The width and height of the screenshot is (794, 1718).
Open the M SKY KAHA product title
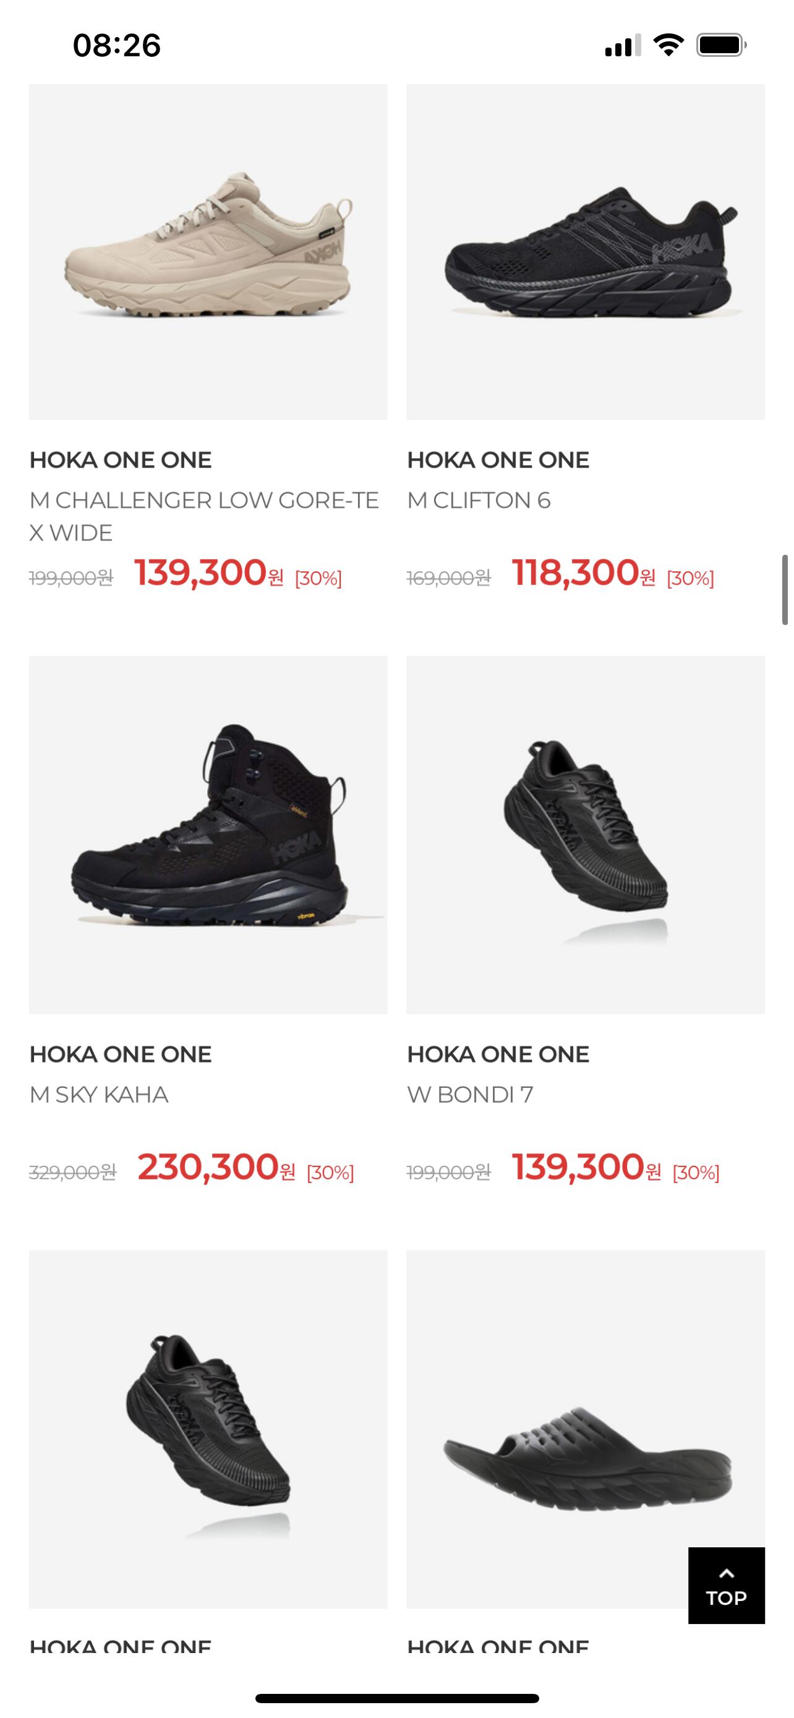[99, 1095]
